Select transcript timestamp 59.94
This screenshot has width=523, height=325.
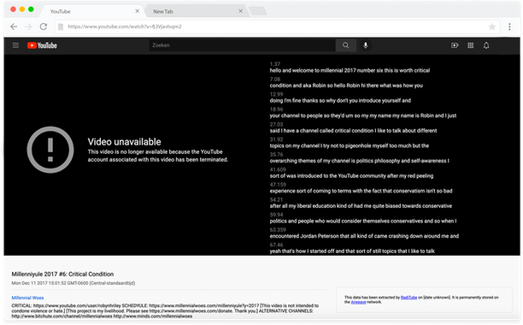point(276,214)
